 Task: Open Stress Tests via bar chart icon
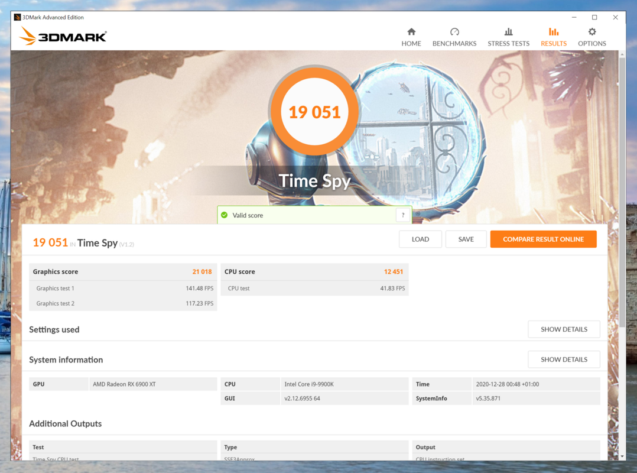pyautogui.click(x=508, y=32)
